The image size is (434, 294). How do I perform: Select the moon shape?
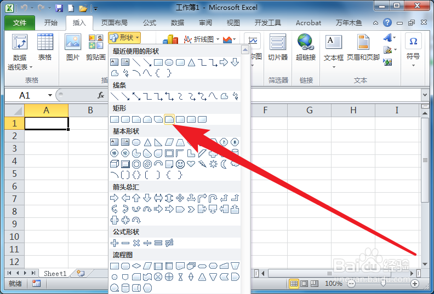(224, 164)
